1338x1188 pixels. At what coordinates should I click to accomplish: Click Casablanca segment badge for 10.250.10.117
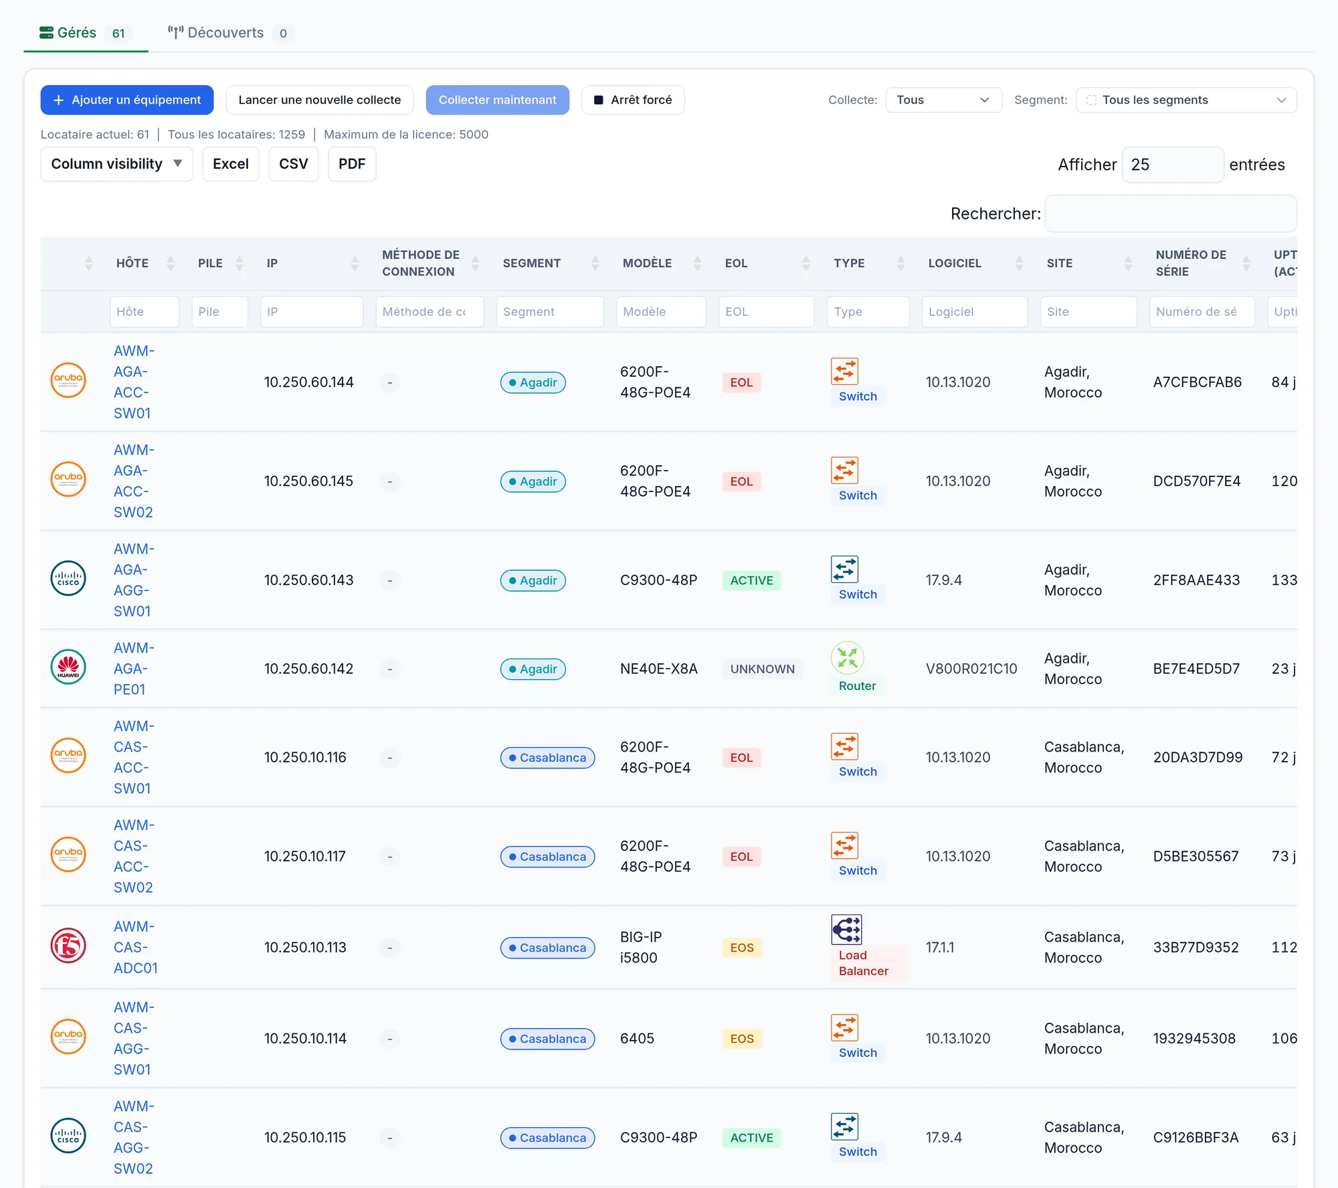pos(548,857)
